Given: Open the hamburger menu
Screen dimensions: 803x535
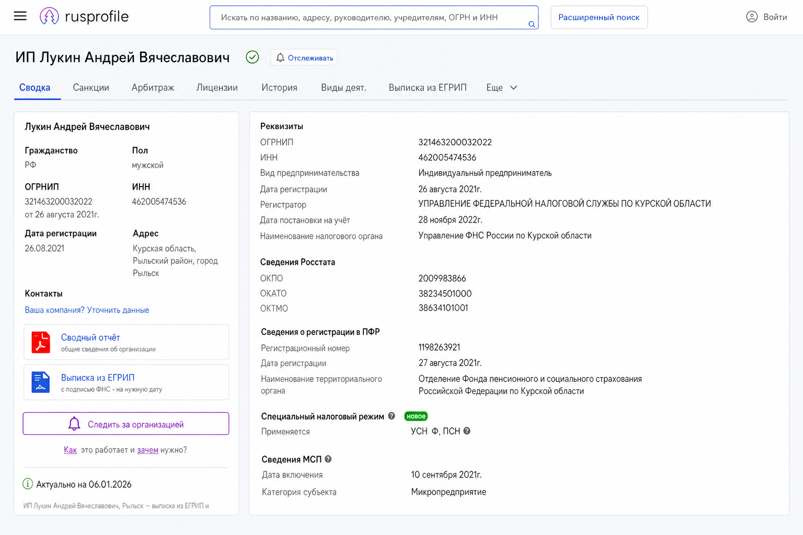Looking at the screenshot, I should 20,16.
